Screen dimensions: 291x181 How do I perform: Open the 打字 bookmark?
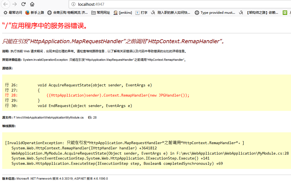click(141, 13)
